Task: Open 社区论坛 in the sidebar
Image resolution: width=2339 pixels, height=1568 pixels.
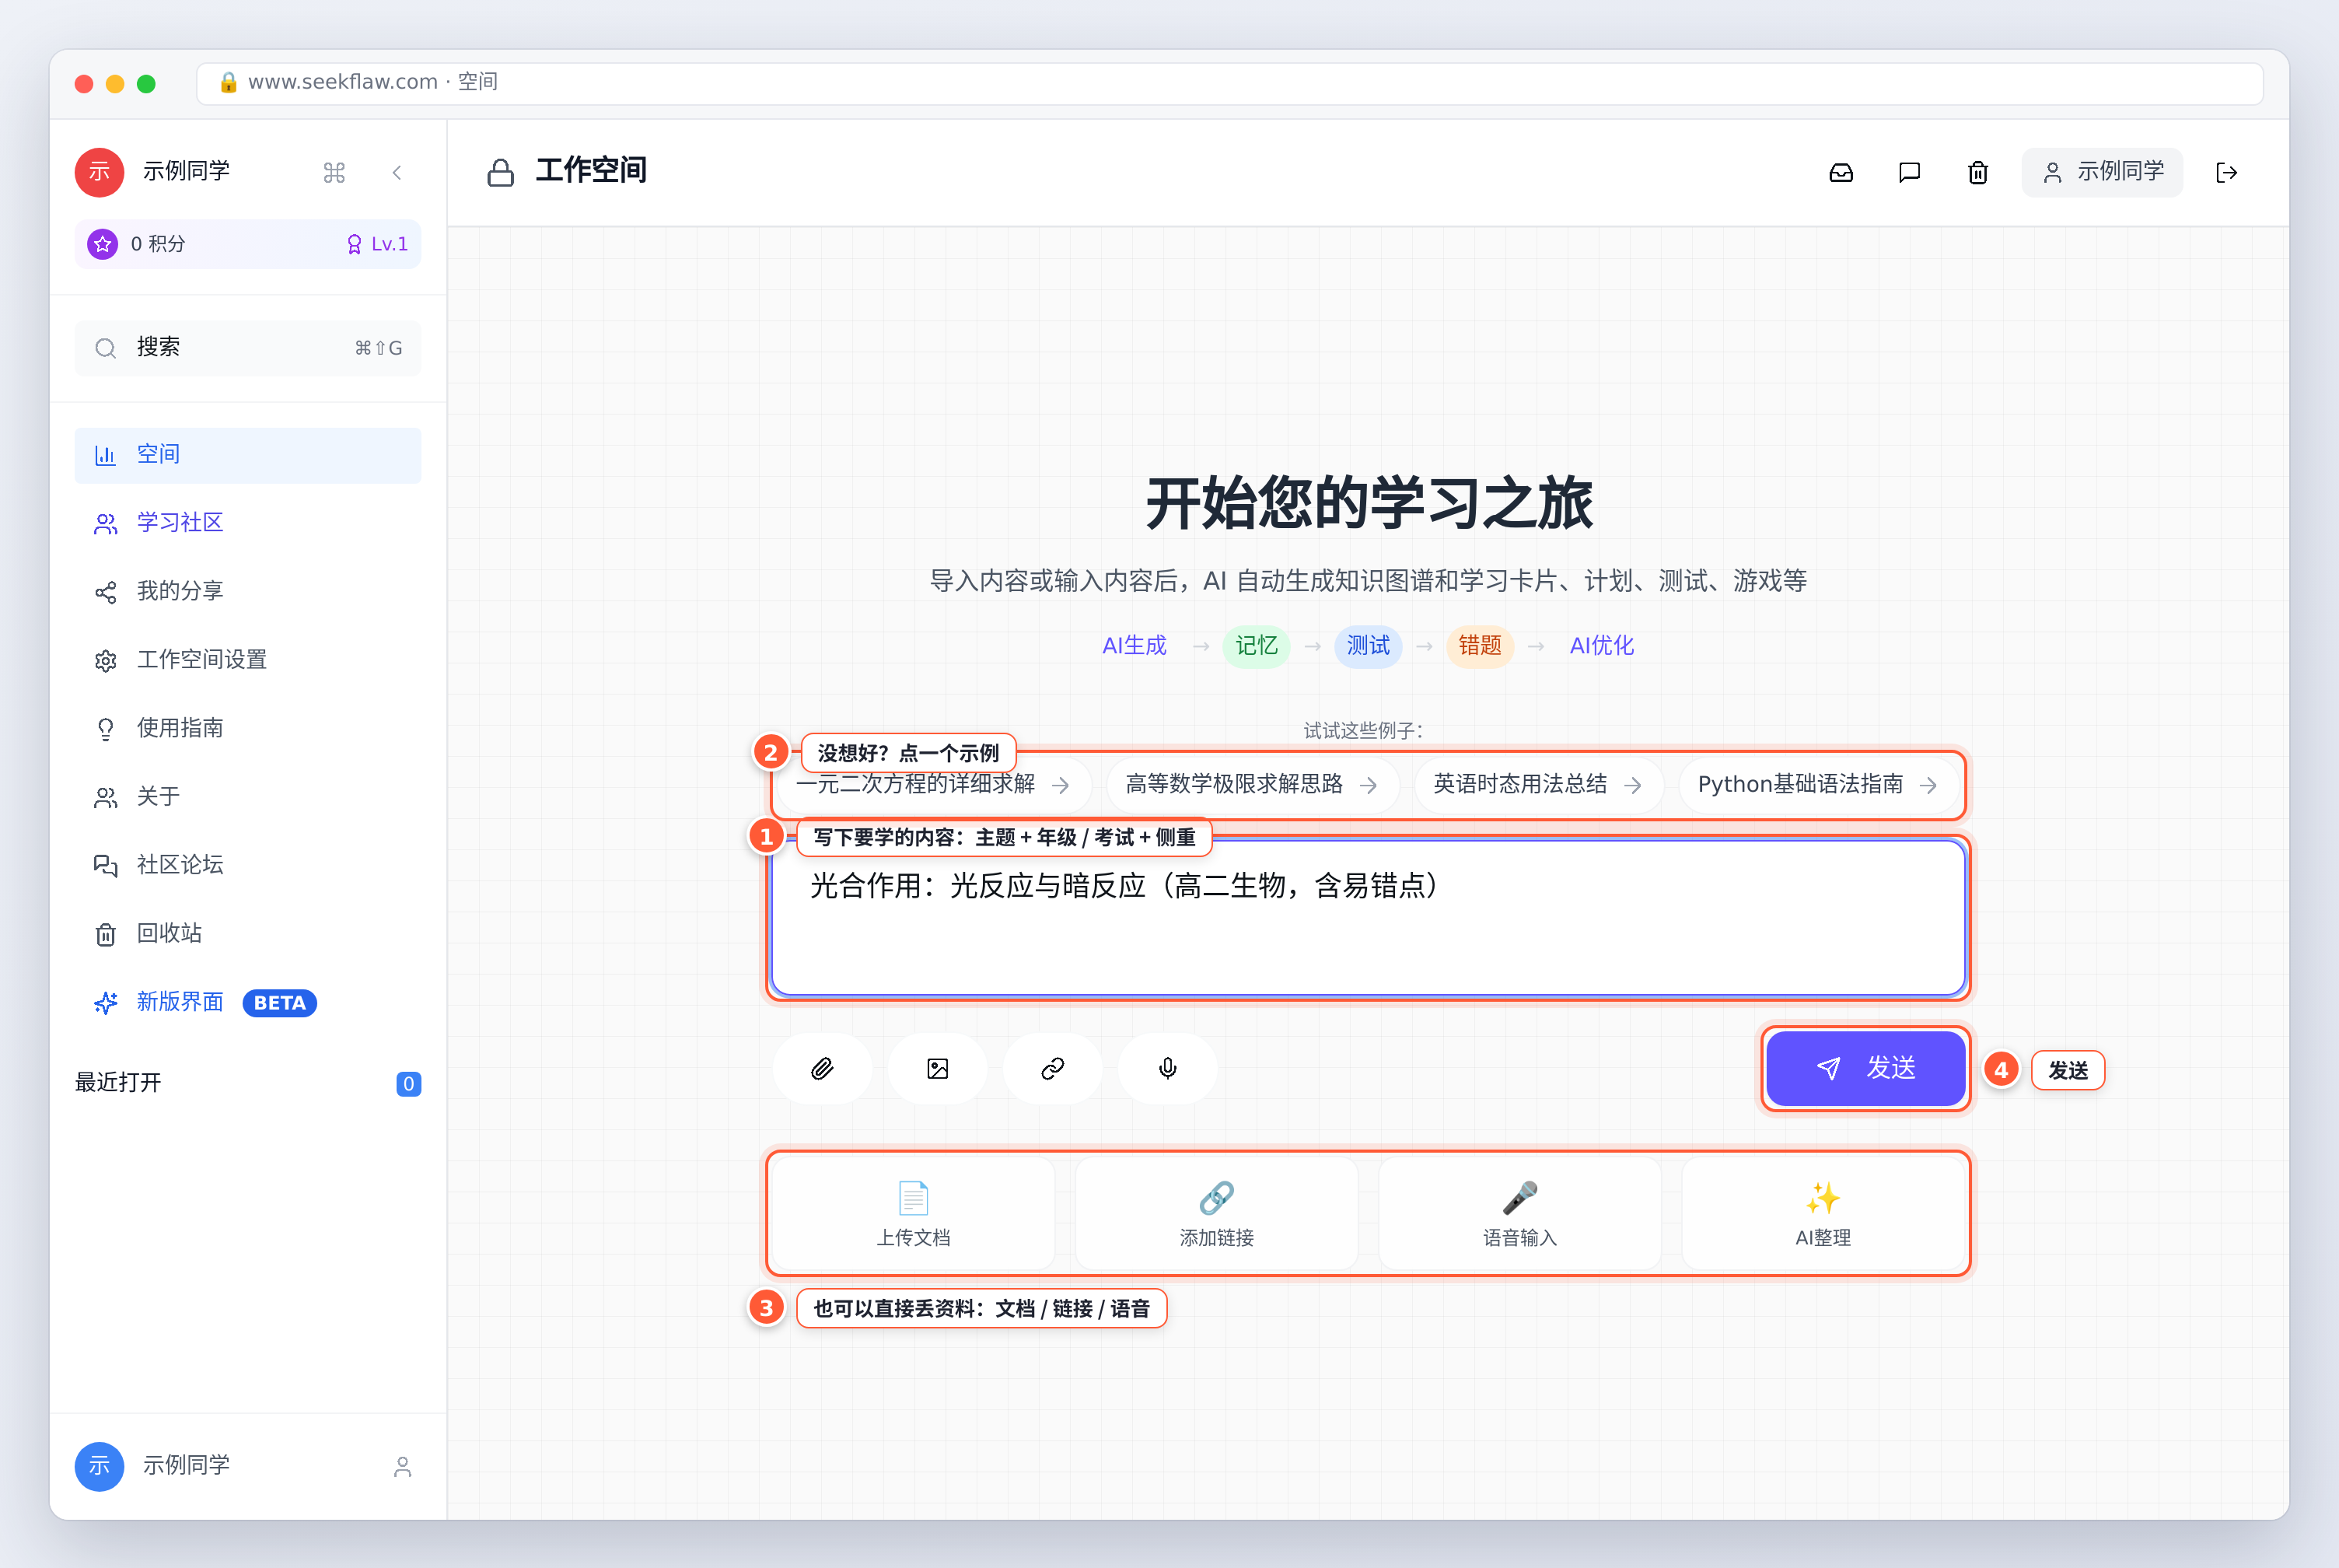Action: pyautogui.click(x=248, y=865)
